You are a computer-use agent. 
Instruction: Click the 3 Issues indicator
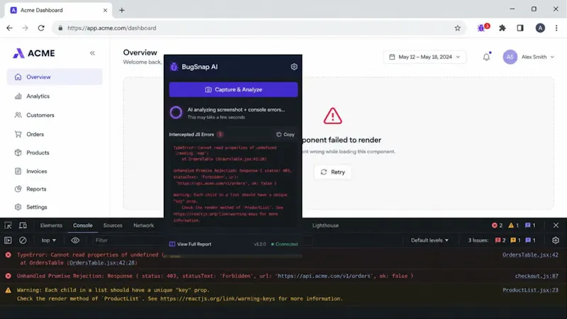pos(502,240)
